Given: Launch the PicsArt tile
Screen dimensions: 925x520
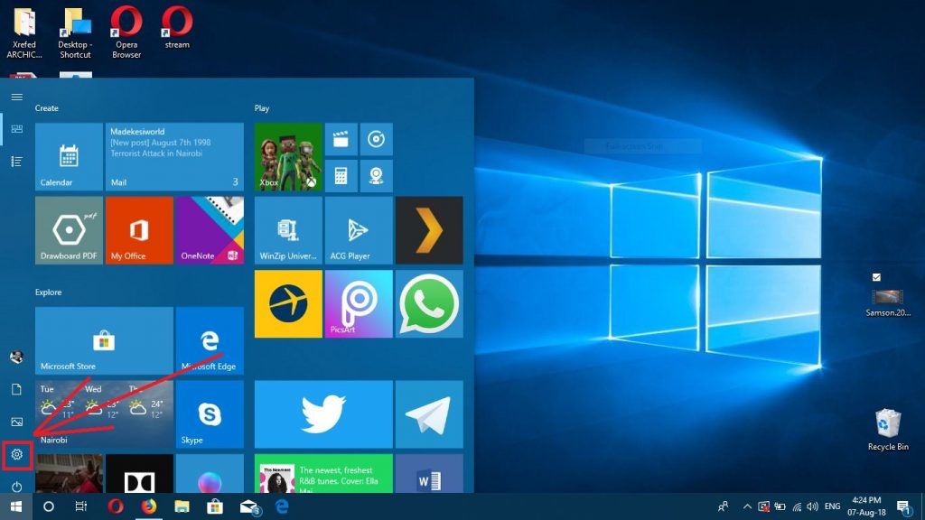Looking at the screenshot, I should point(359,304).
